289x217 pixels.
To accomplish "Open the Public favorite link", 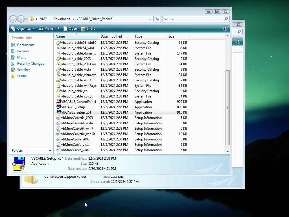I will [x=22, y=76].
